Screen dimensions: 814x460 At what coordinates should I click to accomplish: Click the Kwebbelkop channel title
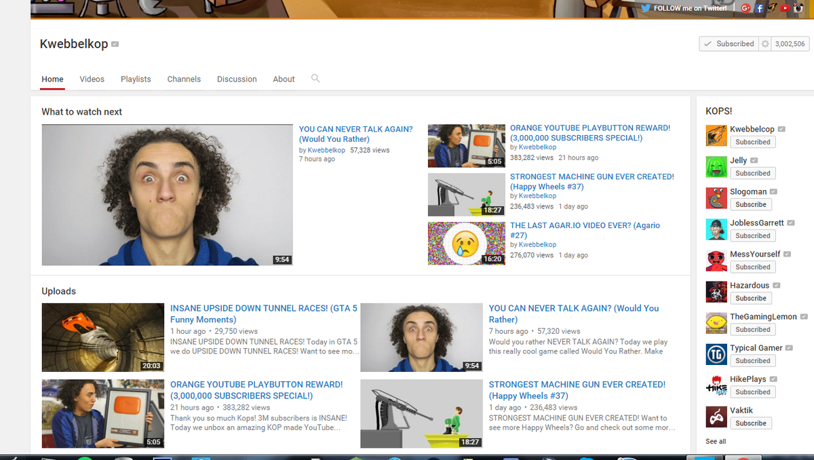coord(74,44)
